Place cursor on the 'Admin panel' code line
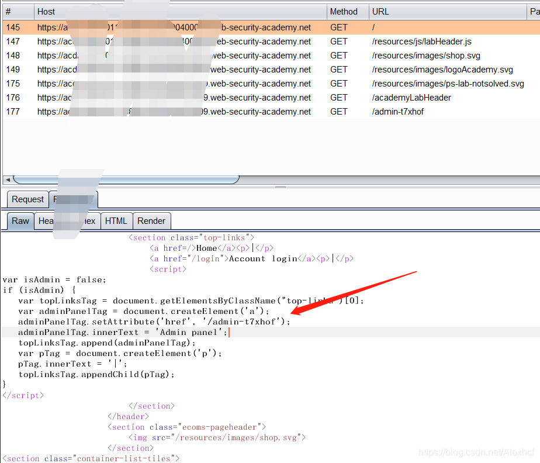Image resolution: width=540 pixels, height=463 pixels. [x=123, y=332]
